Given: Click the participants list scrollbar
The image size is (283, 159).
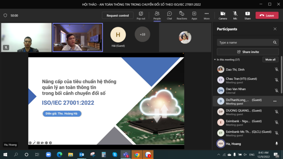Looking at the screenshot, I should click(281, 75).
